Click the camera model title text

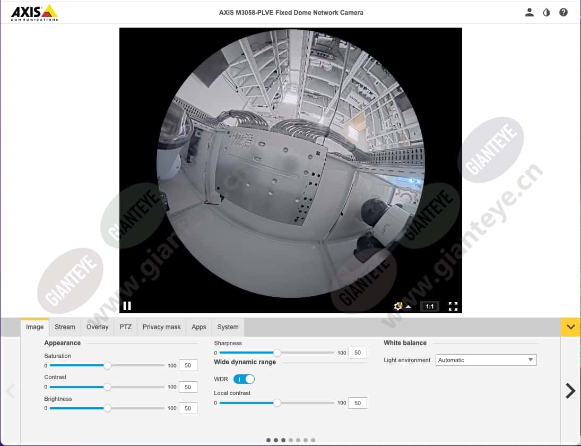click(291, 13)
